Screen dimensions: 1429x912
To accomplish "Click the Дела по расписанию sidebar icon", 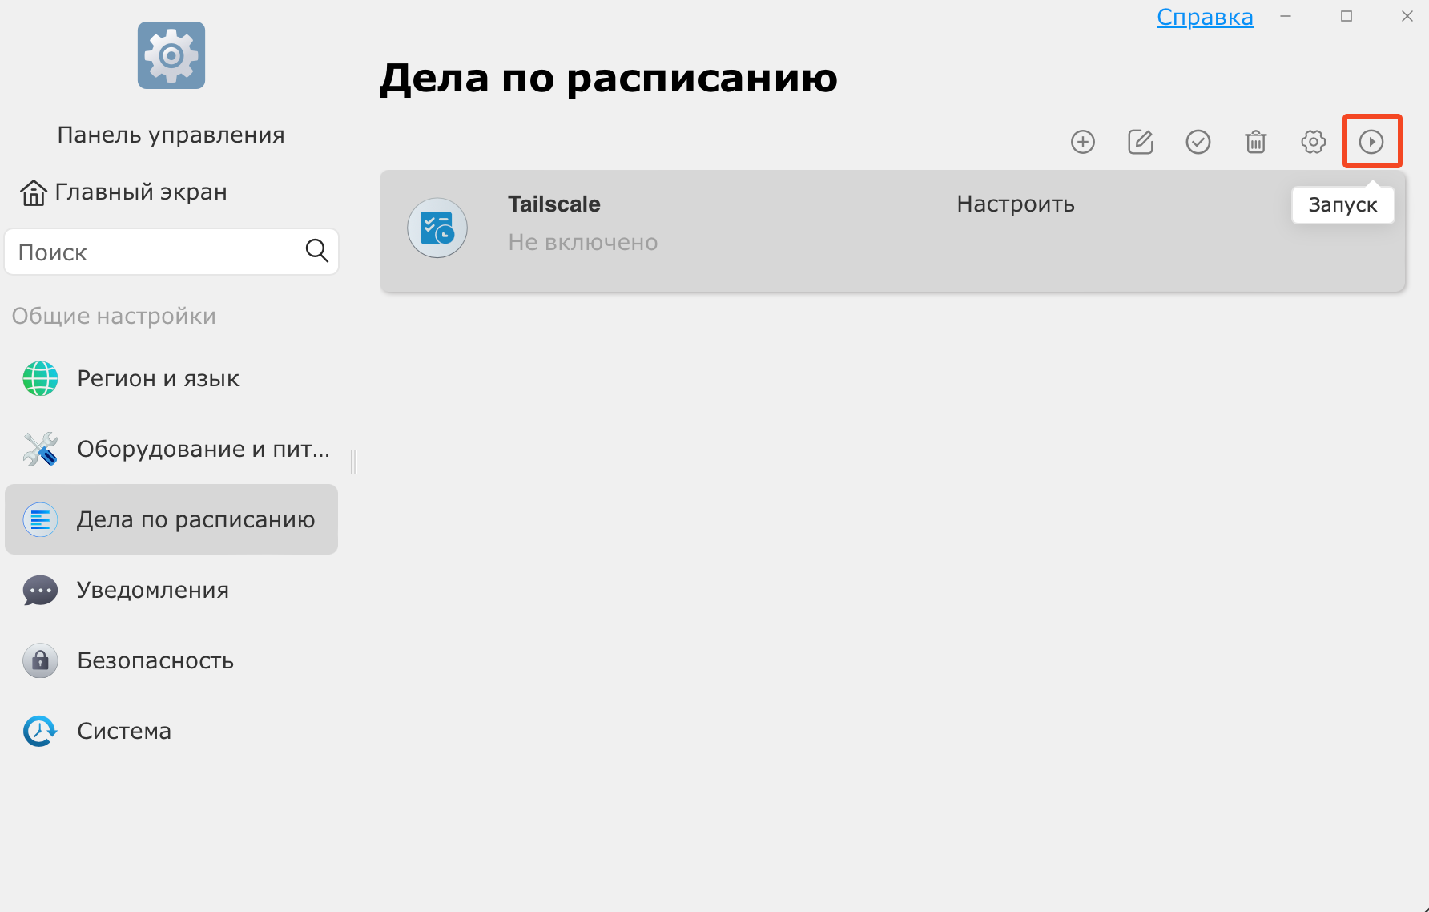I will click(x=40, y=519).
